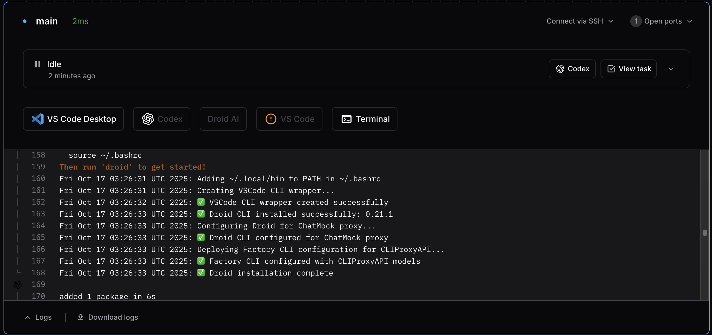
Task: Click 'Creating VSCode CLI wrapper...' log line
Action: pos(197,190)
